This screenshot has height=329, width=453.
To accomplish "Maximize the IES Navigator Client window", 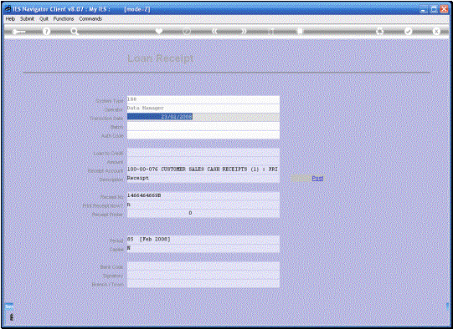I will 434,9.
